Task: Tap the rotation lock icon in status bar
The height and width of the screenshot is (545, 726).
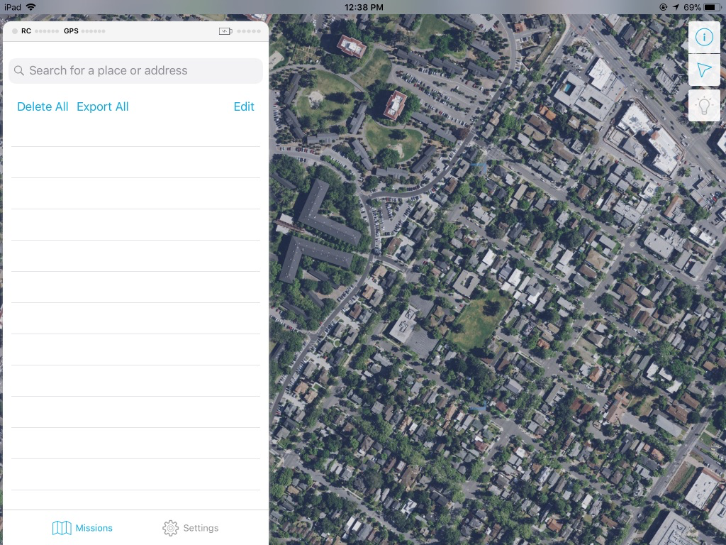Action: pos(663,7)
